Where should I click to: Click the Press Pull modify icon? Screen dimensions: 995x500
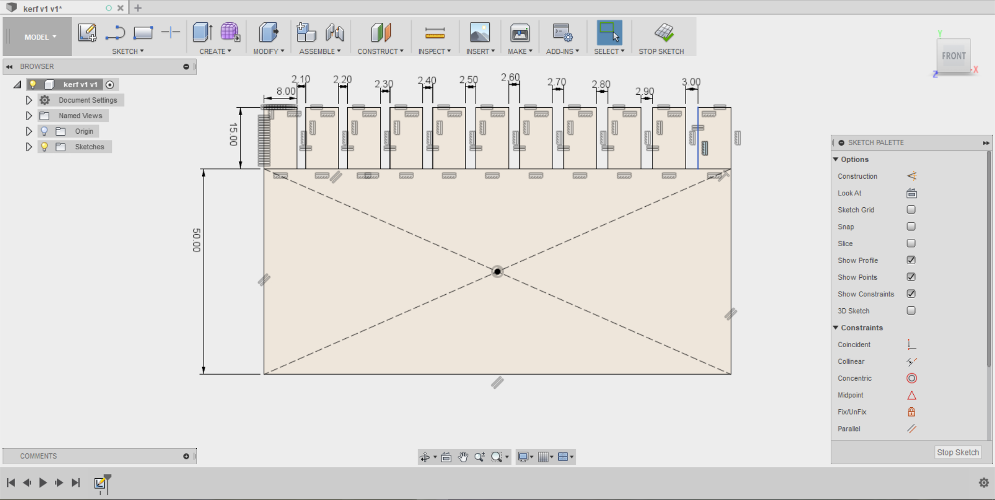[268, 33]
